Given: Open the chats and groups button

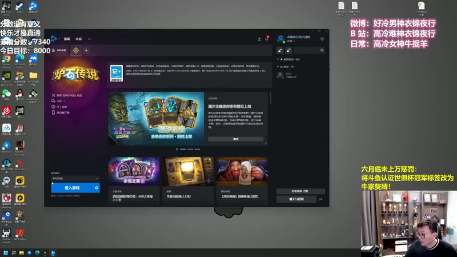Looking at the screenshot, I should [296, 199].
